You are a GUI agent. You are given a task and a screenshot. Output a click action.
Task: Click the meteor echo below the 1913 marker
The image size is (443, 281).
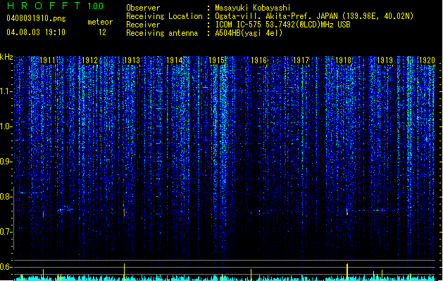pyautogui.click(x=124, y=211)
